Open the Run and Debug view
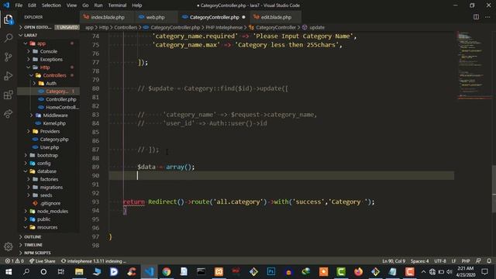496x279 pixels. coord(9,76)
